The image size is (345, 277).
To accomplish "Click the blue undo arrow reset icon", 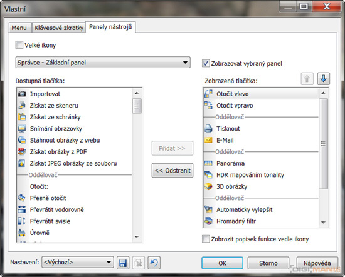I will pyautogui.click(x=154, y=263).
